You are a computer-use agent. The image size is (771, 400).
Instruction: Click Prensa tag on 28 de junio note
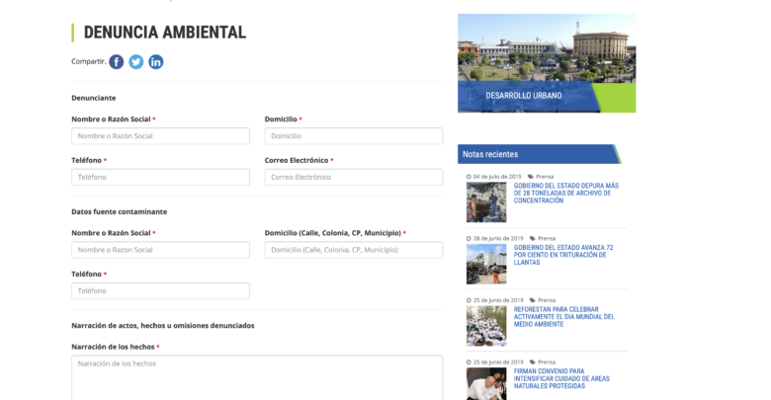pos(547,238)
